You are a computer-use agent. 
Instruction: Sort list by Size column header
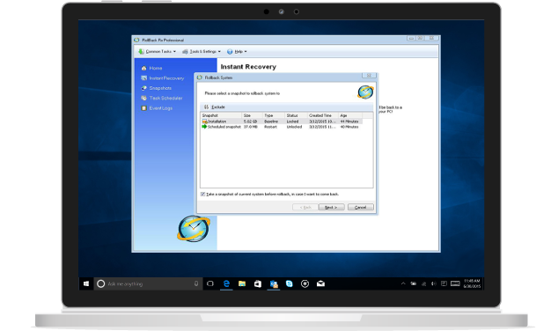tap(252, 115)
